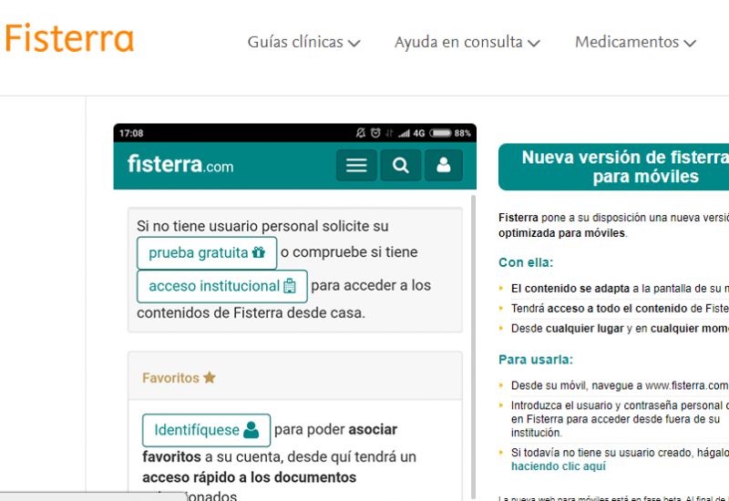The height and width of the screenshot is (501, 729).
Task: Click the person icon on Identifíquese
Action: 252,430
